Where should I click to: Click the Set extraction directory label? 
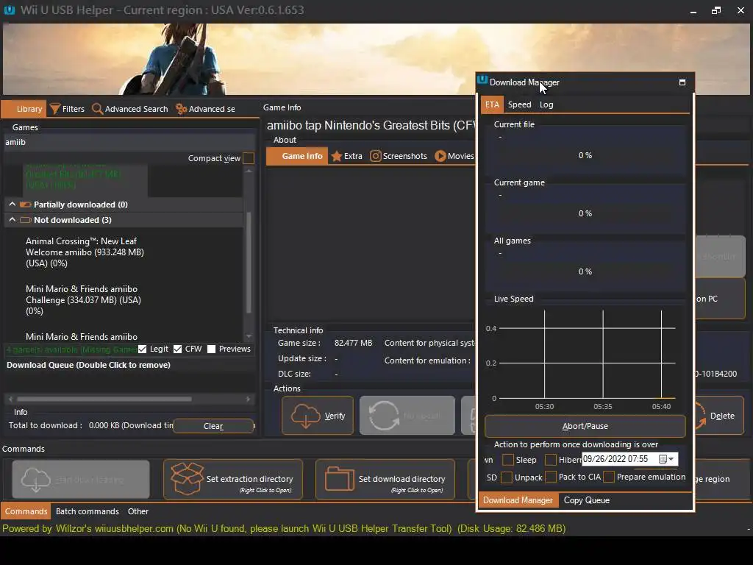pyautogui.click(x=249, y=479)
